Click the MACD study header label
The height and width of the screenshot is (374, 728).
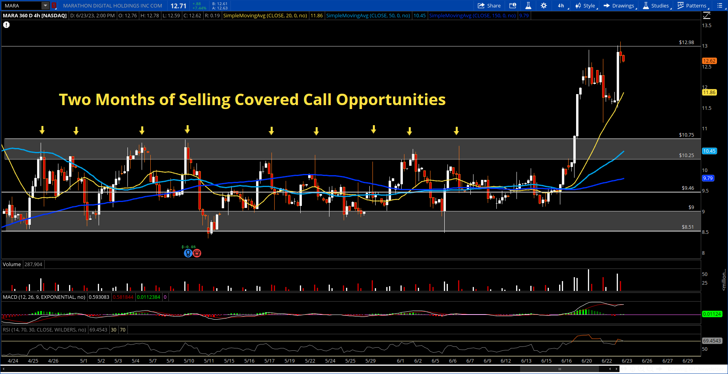click(44, 297)
